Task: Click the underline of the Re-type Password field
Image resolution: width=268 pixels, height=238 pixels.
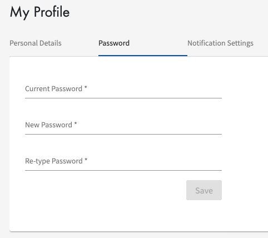Action: pos(123,170)
